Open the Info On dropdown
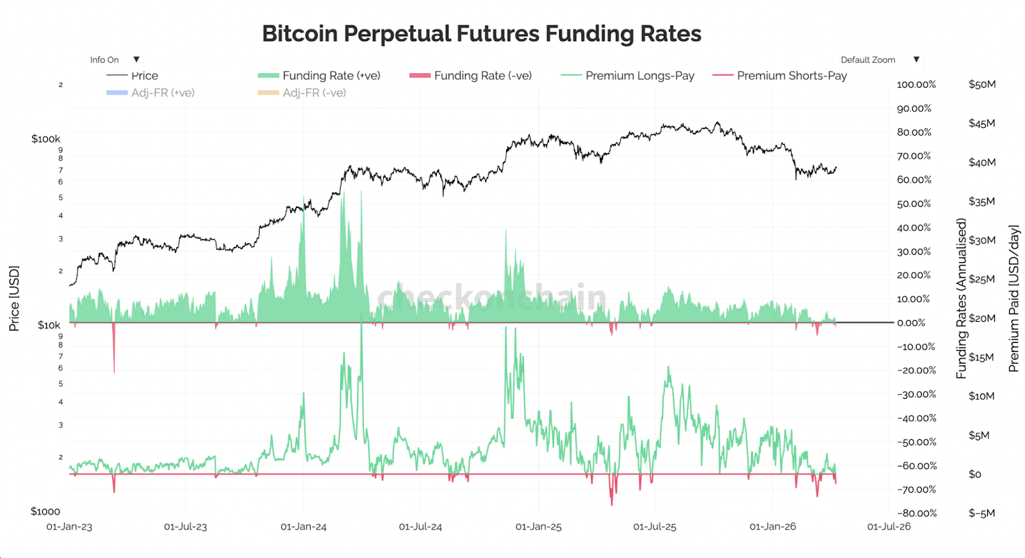 (112, 59)
